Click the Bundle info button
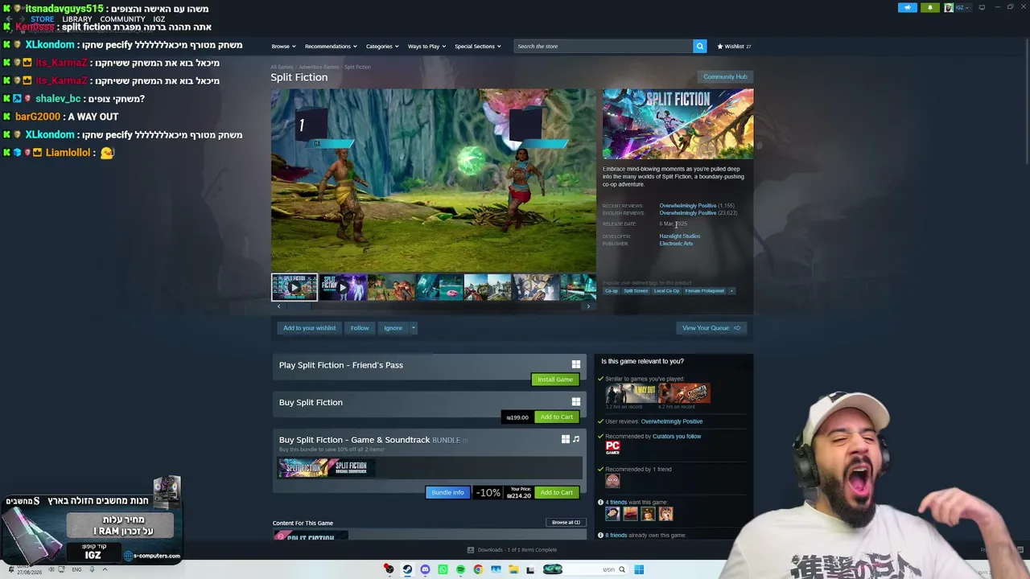Image resolution: width=1030 pixels, height=579 pixels. [447, 492]
